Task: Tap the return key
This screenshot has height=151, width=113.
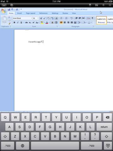Action: [x=104, y=127]
